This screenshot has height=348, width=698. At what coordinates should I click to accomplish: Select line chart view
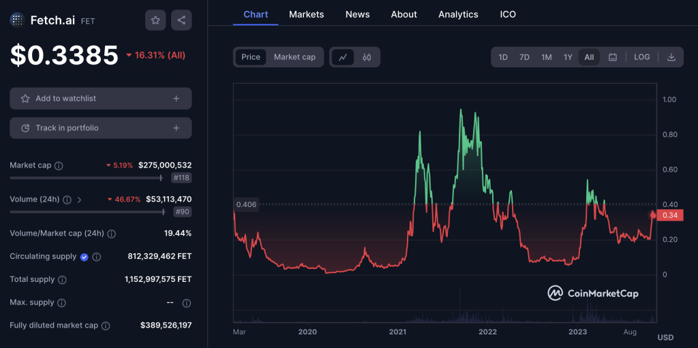[x=343, y=57]
